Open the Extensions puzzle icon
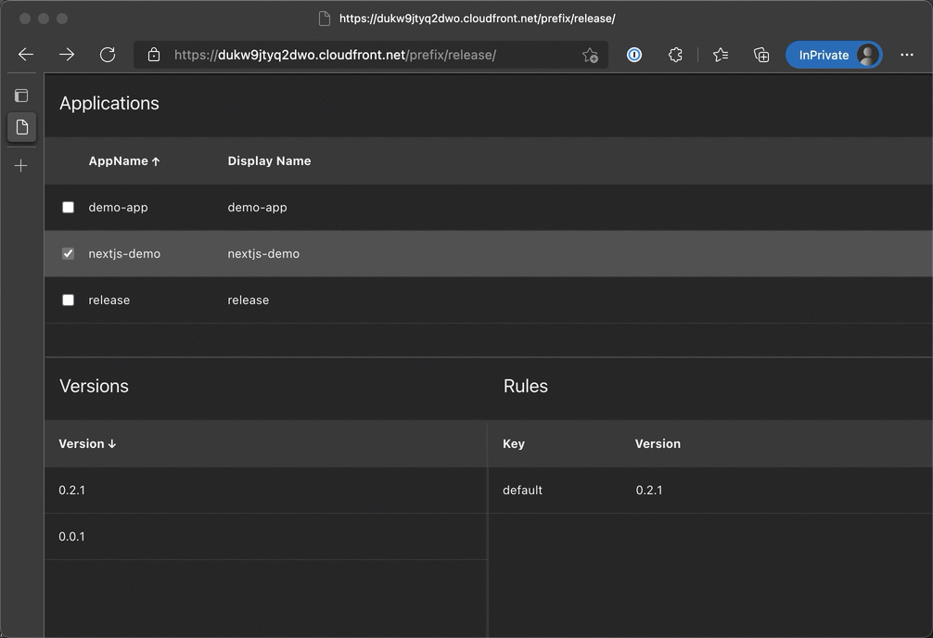Screen dimensions: 933x638 coord(675,55)
